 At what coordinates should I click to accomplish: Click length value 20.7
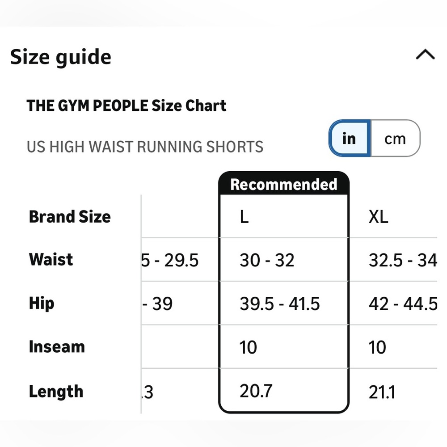click(x=256, y=391)
